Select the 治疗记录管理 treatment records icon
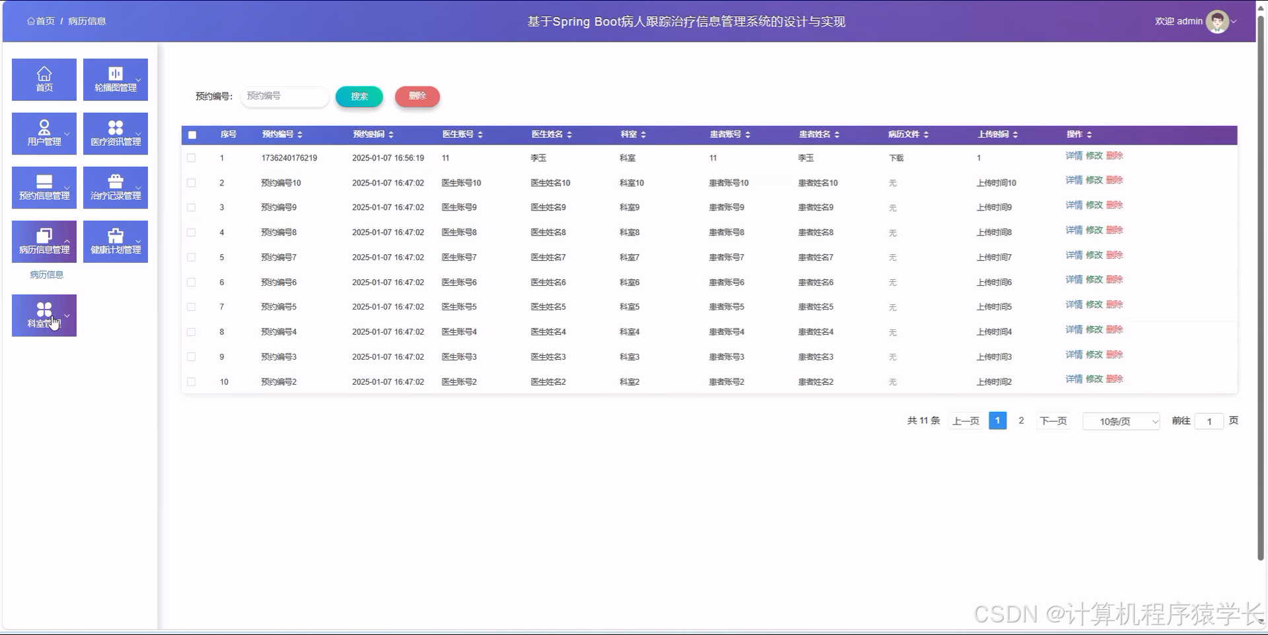 point(115,187)
